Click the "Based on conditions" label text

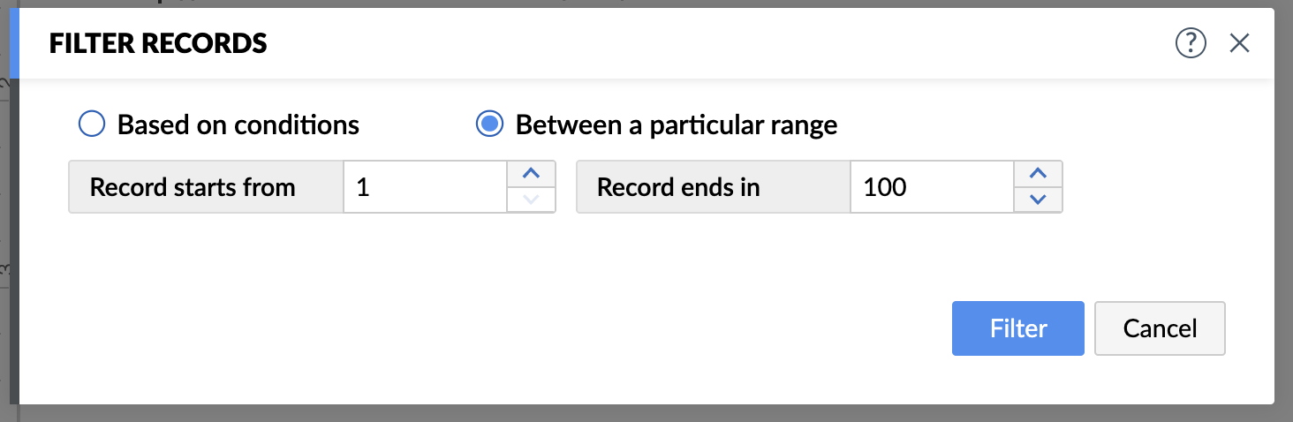coord(238,125)
